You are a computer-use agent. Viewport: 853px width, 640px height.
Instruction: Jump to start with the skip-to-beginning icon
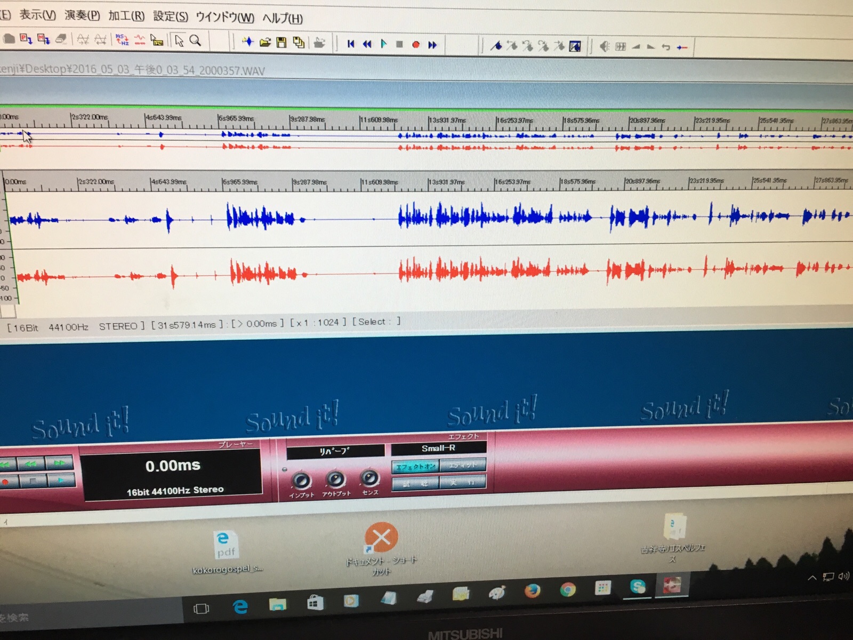pos(351,44)
